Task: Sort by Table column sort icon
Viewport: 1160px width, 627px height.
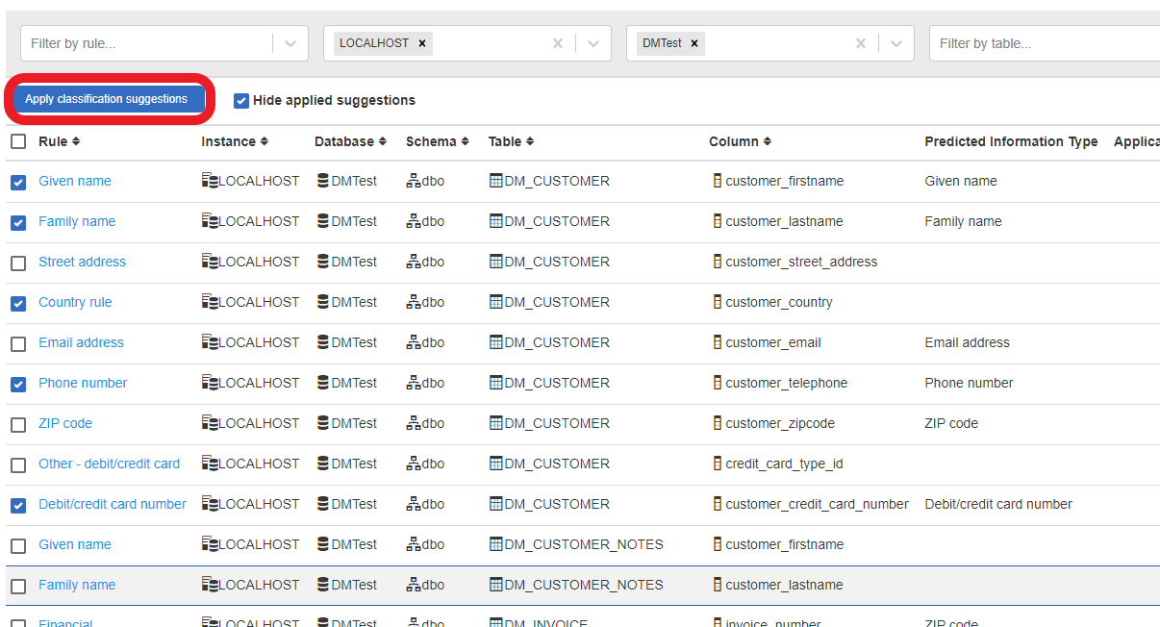Action: tap(530, 141)
